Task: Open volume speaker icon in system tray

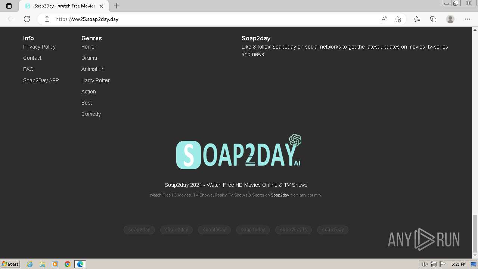Action: 424,264
